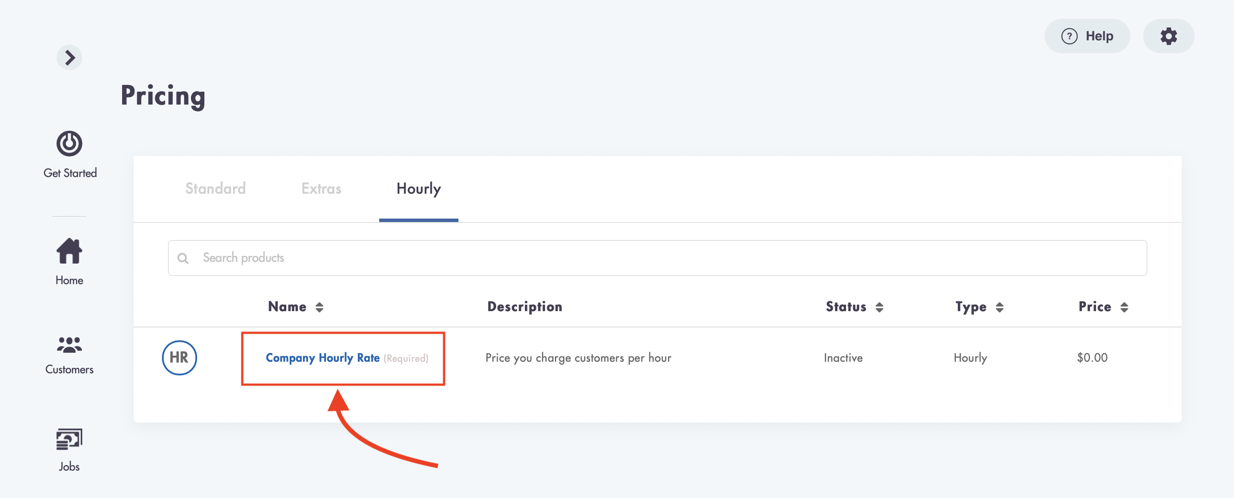1234x498 pixels.
Task: Switch to the Extras pricing tab
Action: tap(321, 189)
